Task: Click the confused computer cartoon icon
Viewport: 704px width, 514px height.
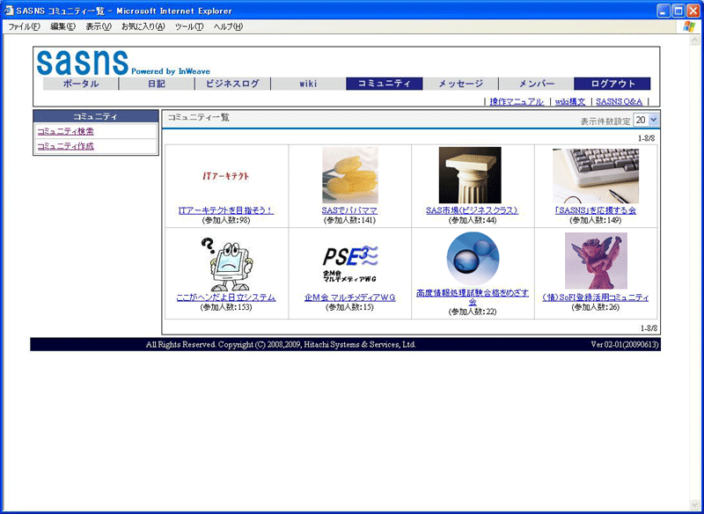Action: coord(226,263)
